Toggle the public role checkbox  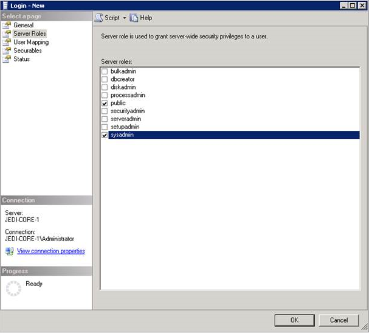(x=105, y=103)
